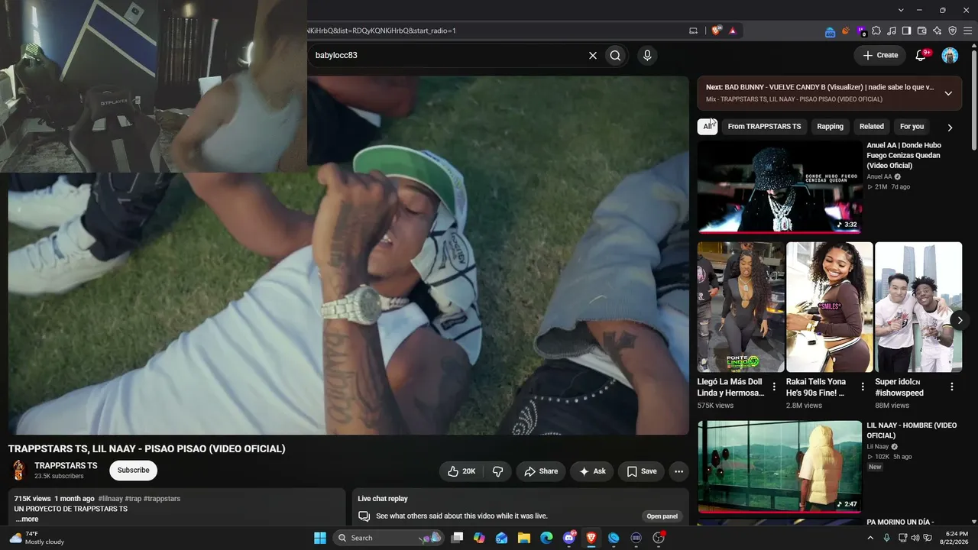
Task: Open File Explorer from the taskbar
Action: [524, 538]
